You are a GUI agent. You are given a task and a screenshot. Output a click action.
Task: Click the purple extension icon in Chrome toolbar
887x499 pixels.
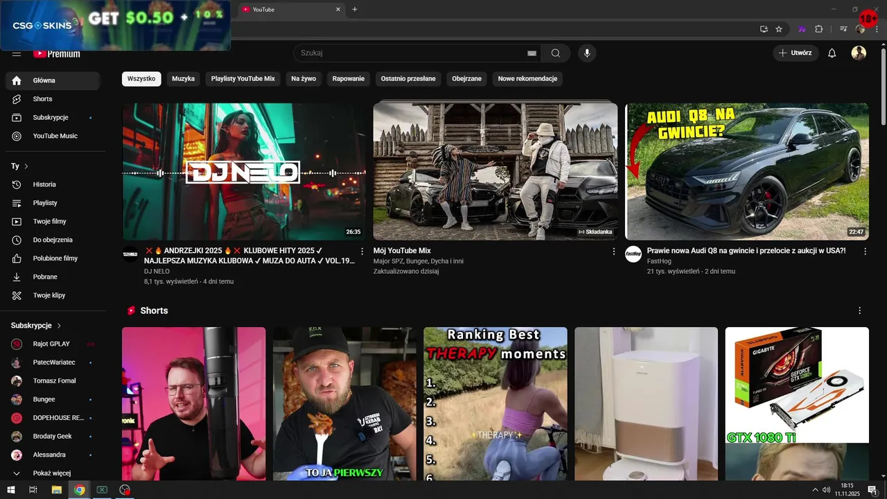pos(802,29)
